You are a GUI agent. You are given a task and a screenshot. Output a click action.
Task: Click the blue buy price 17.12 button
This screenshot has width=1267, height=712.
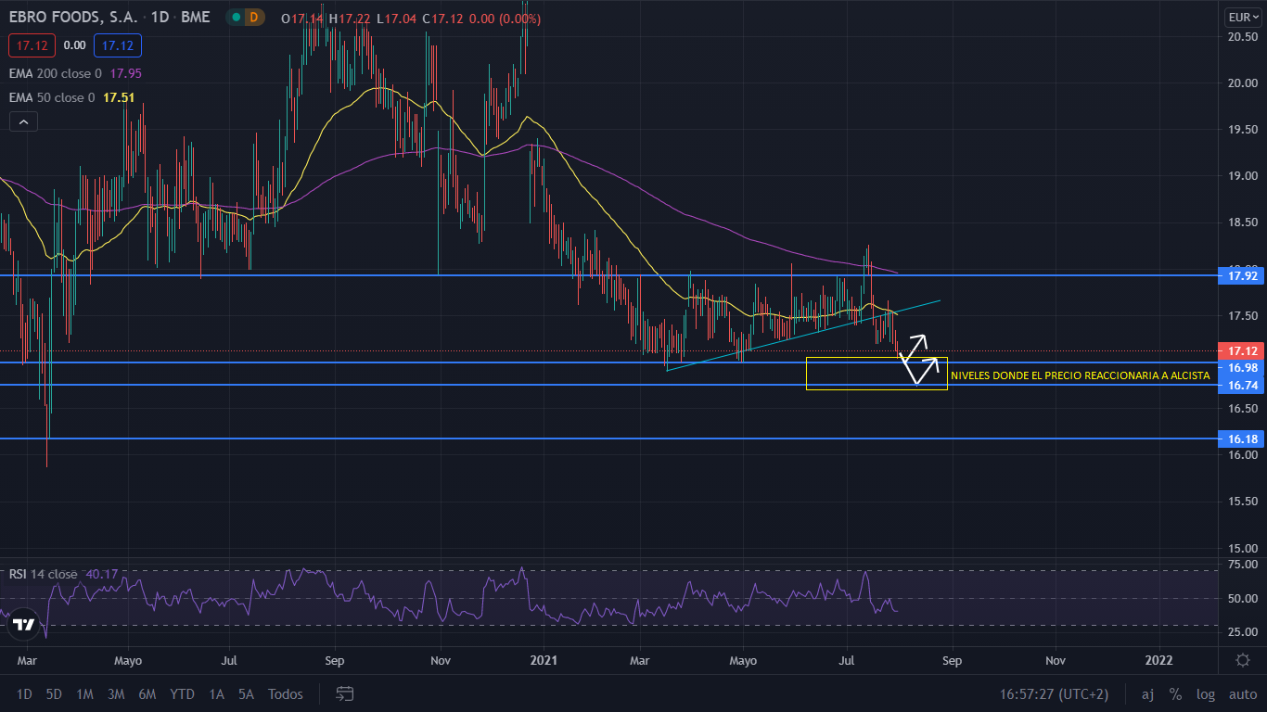click(x=118, y=44)
